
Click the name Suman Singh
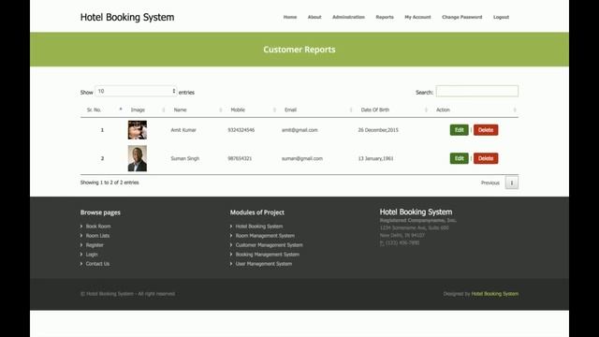[x=185, y=158]
